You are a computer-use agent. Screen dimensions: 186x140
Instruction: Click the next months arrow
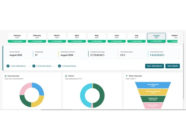coord(180,38)
